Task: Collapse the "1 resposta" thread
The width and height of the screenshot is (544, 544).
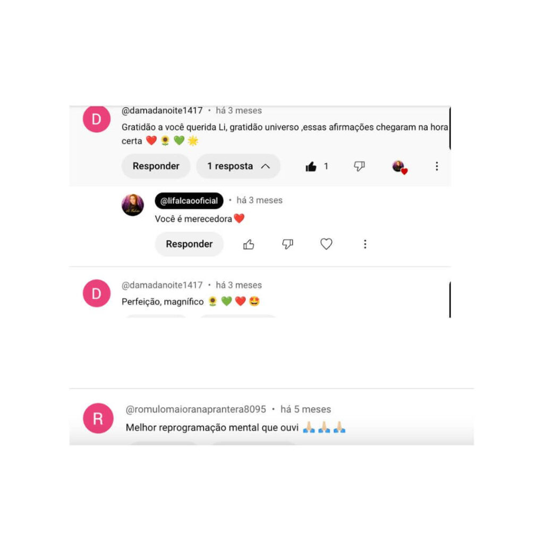Action: click(238, 166)
